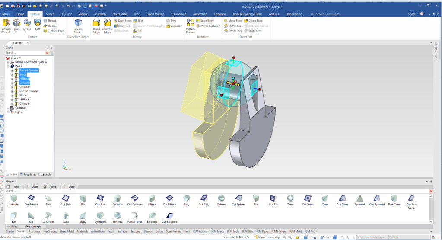The width and height of the screenshot is (442, 240).
Task: Open the Mirror Feature dropdown arrow
Action: 219,26
